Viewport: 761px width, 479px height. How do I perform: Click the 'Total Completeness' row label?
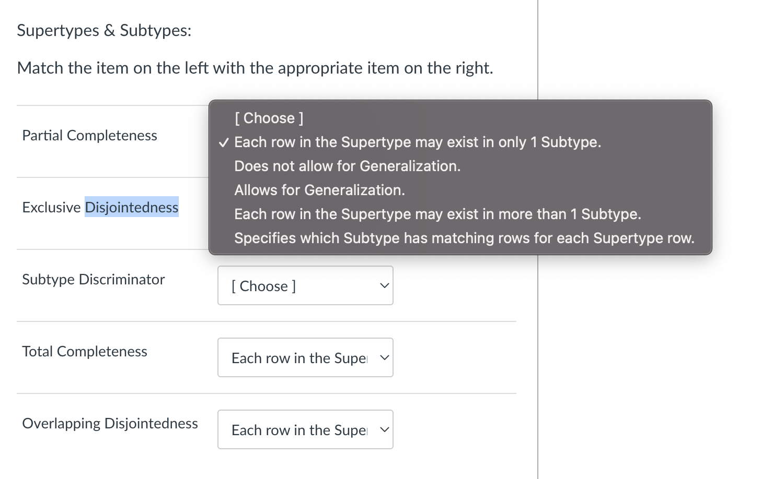click(85, 351)
